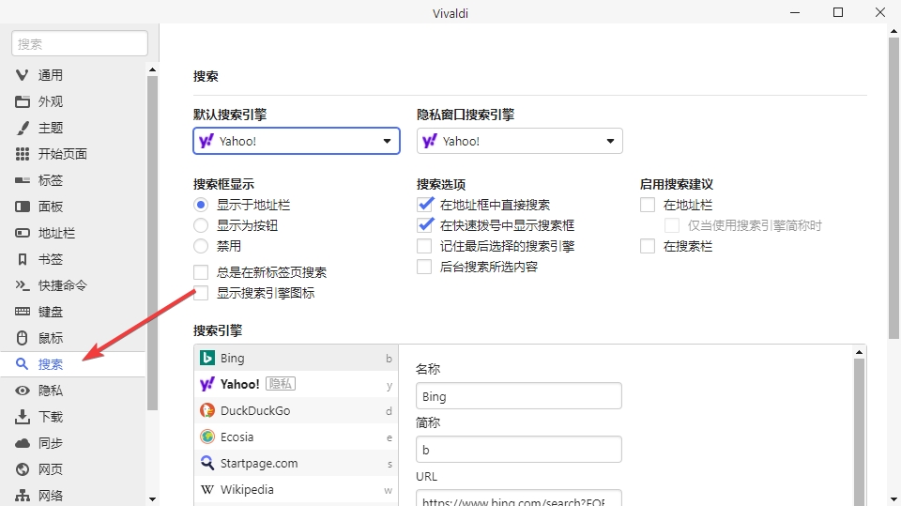
Task: Click the sidebar scrollbar down arrow
Action: [x=152, y=499]
